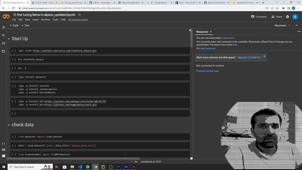Open the View menu
This screenshot has height=170, width=302.
point(27,20)
